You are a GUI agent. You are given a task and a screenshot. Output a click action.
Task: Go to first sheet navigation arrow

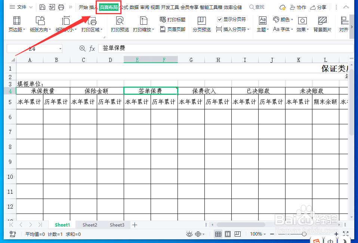pos(12,225)
